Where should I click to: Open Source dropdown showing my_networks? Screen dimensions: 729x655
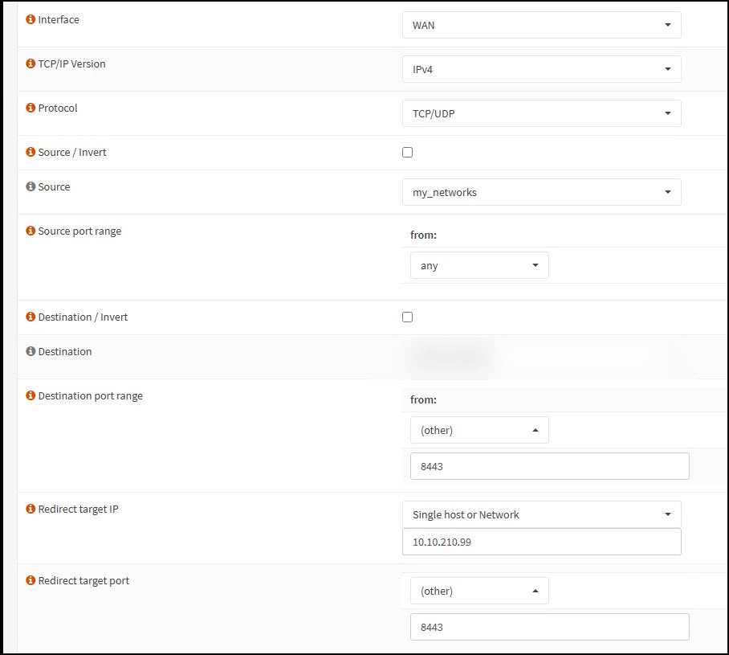(541, 192)
